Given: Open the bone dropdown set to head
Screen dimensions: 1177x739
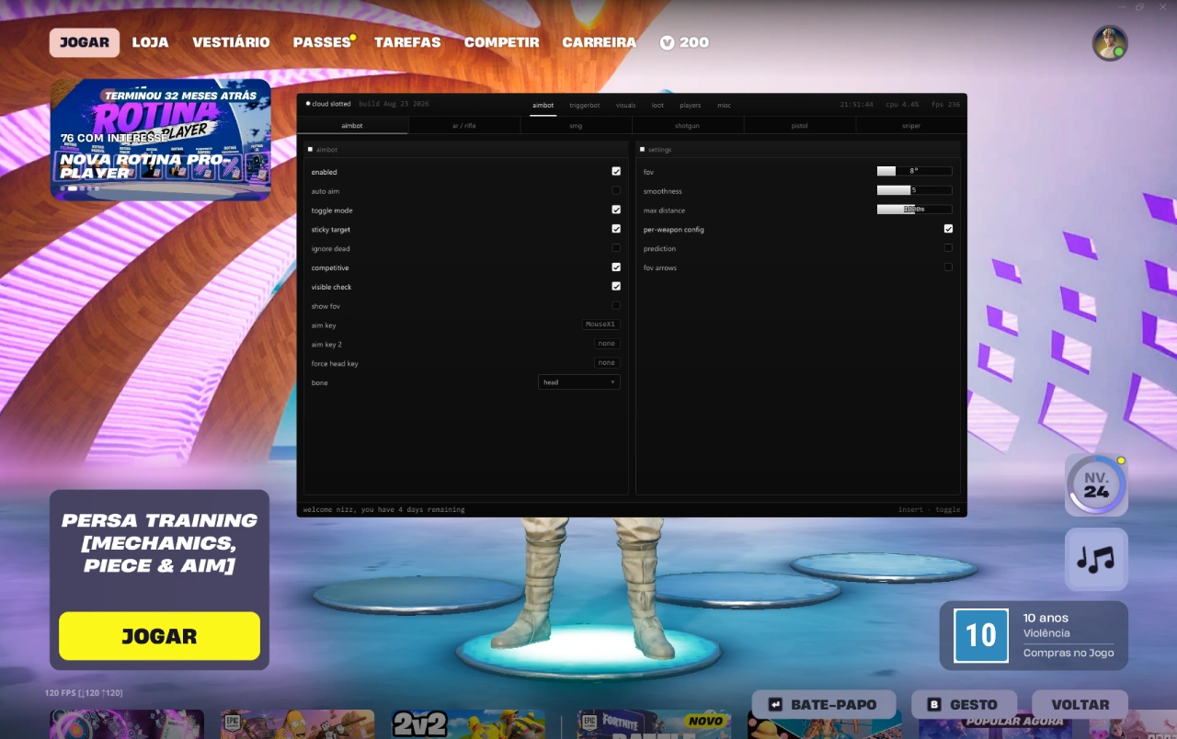Looking at the screenshot, I should [x=579, y=382].
